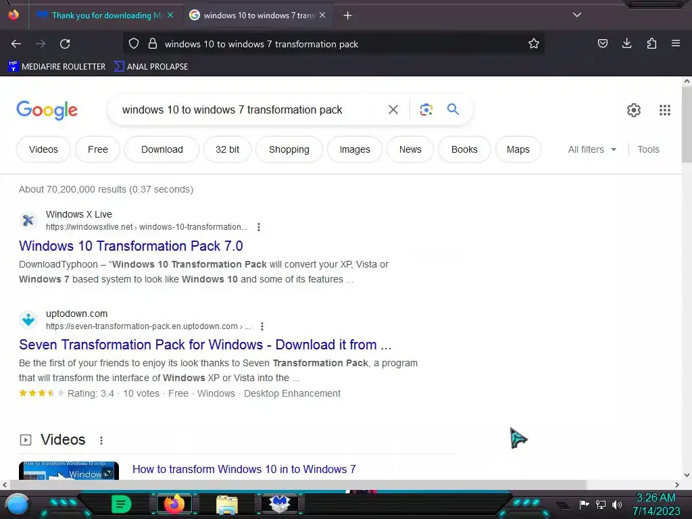Open the extensions puzzle icon
This screenshot has width=692, height=519.
(x=651, y=43)
